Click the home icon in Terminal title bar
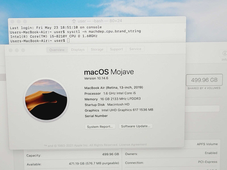 point(74,21)
